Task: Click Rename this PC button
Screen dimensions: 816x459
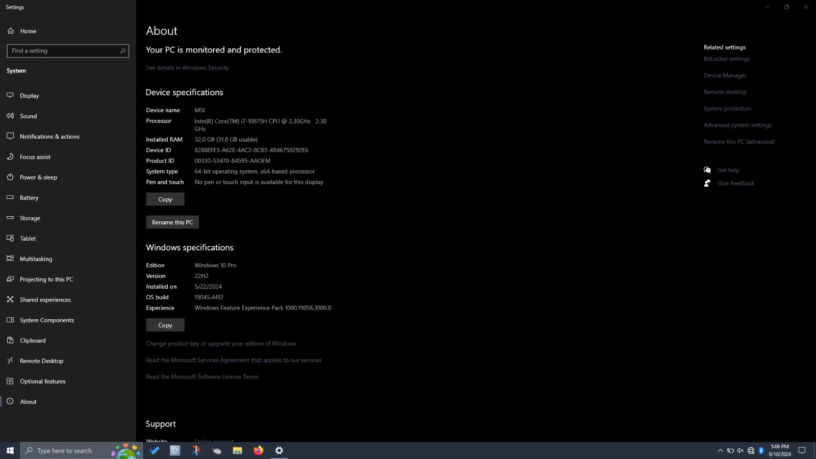Action: tap(172, 222)
